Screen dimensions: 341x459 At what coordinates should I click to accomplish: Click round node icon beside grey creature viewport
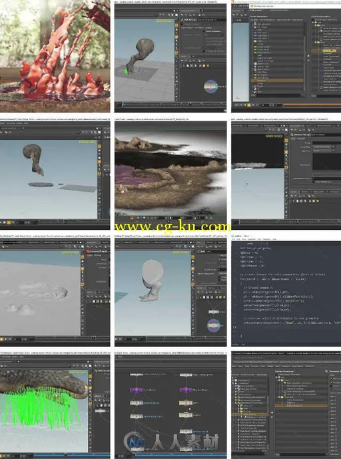(x=214, y=326)
